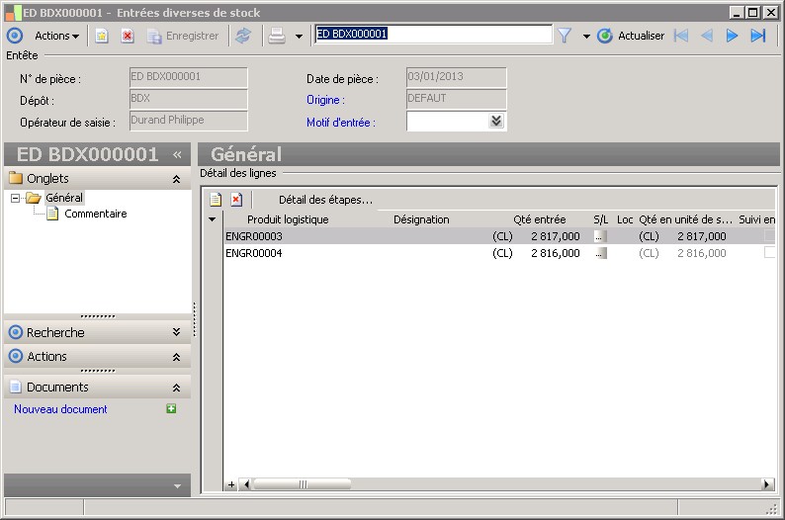Screen dimensions: 785x520
Task: Go to the last record
Action: point(758,36)
